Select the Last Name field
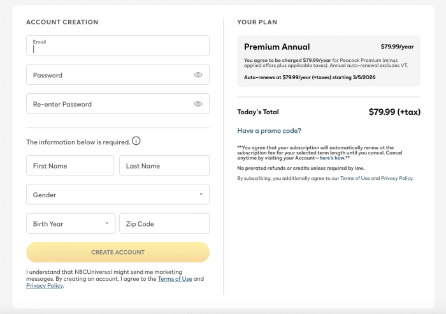446x314 pixels. pyautogui.click(x=164, y=165)
